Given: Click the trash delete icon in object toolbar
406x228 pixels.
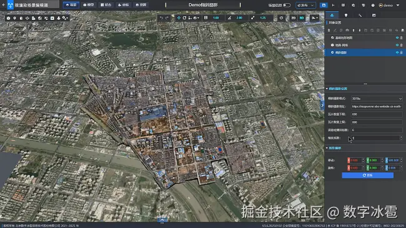Looking at the screenshot, I should click(x=329, y=31).
